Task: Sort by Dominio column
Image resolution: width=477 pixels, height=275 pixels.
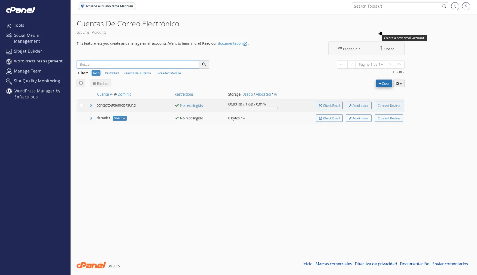Action: (124, 94)
